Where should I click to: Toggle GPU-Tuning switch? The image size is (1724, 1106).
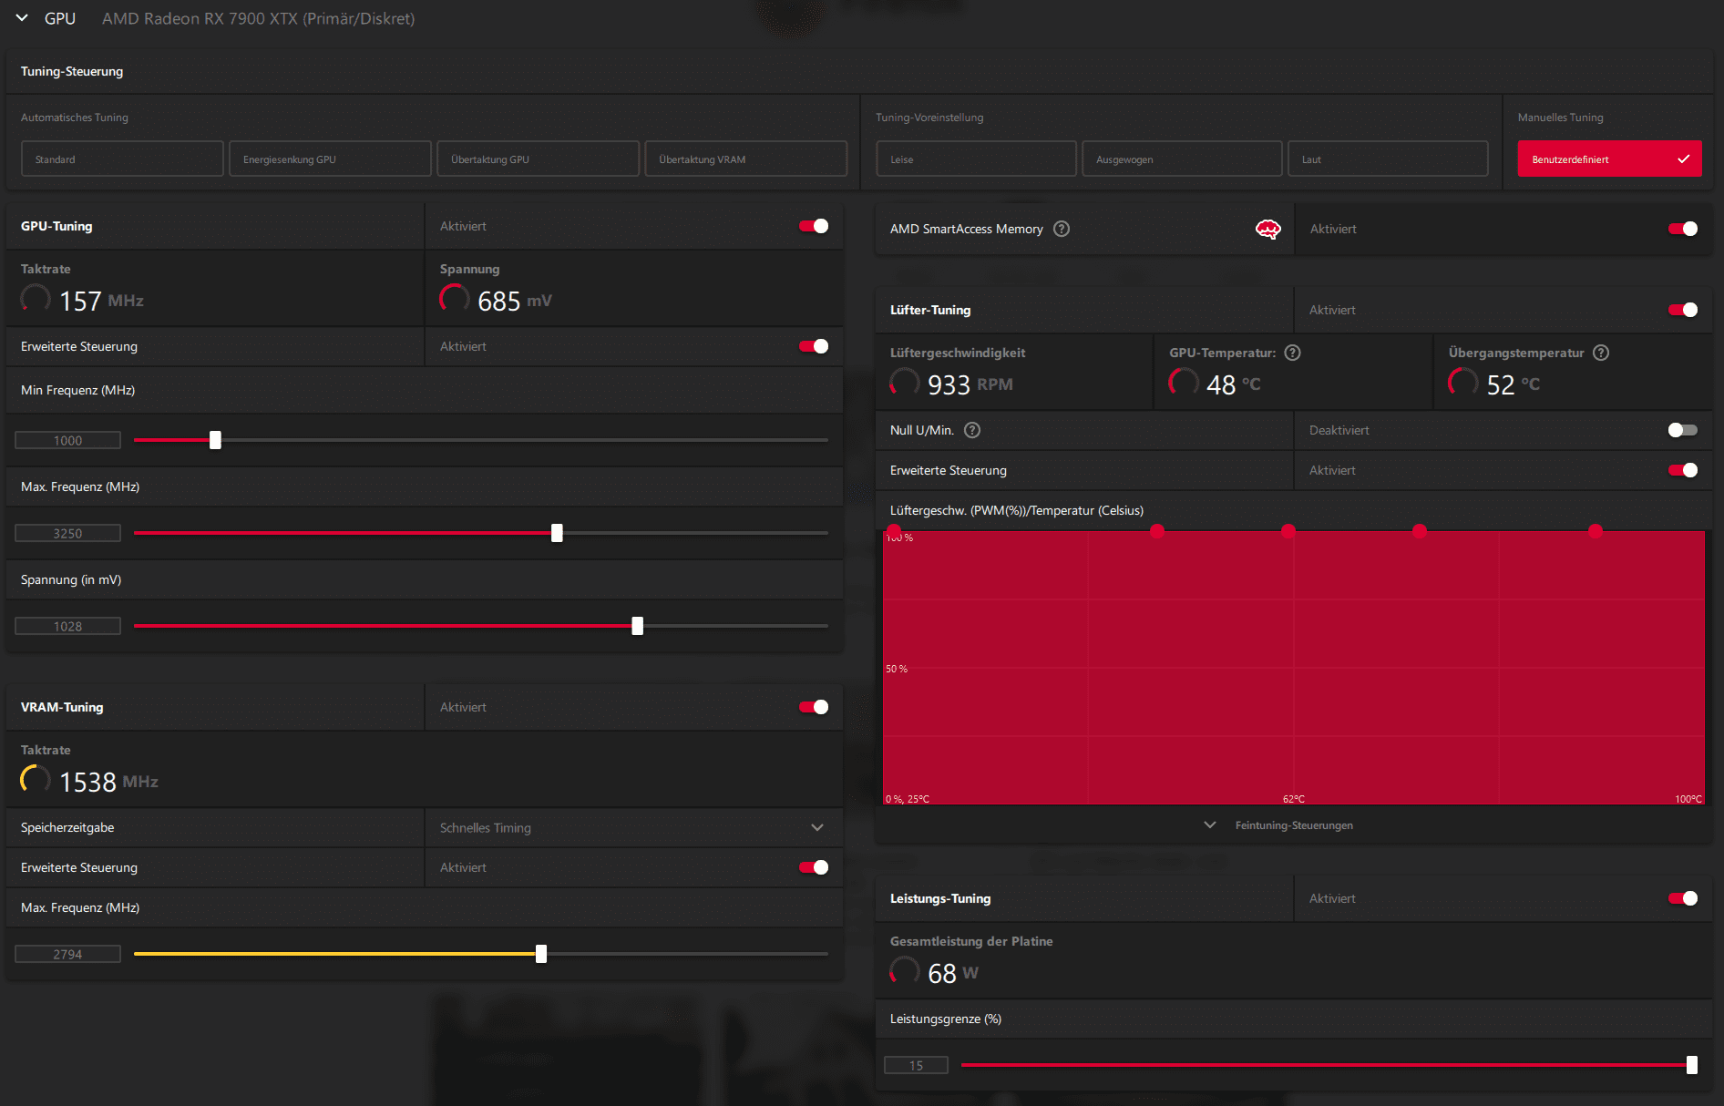(x=814, y=226)
